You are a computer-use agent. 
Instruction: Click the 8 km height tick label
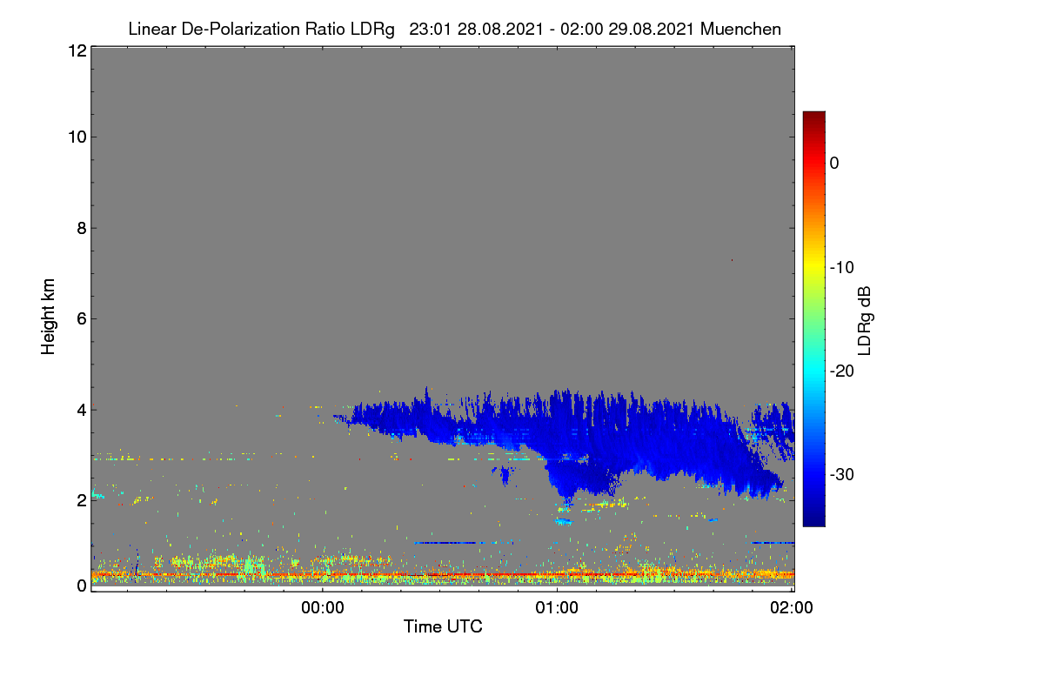point(80,228)
